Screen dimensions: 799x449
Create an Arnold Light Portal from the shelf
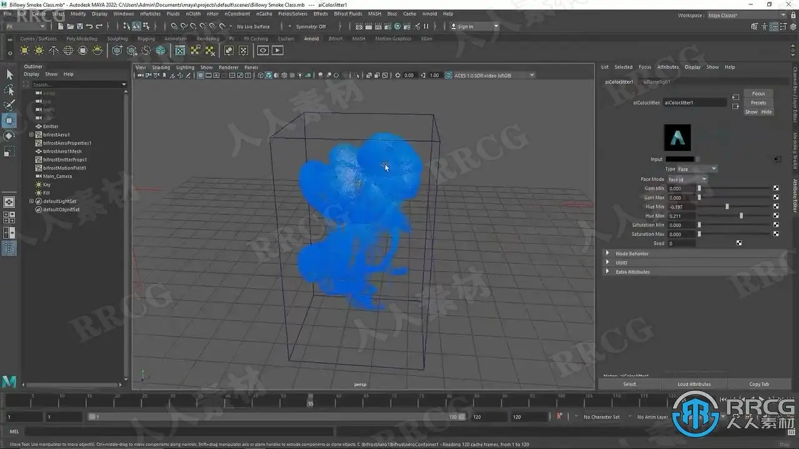click(82, 51)
